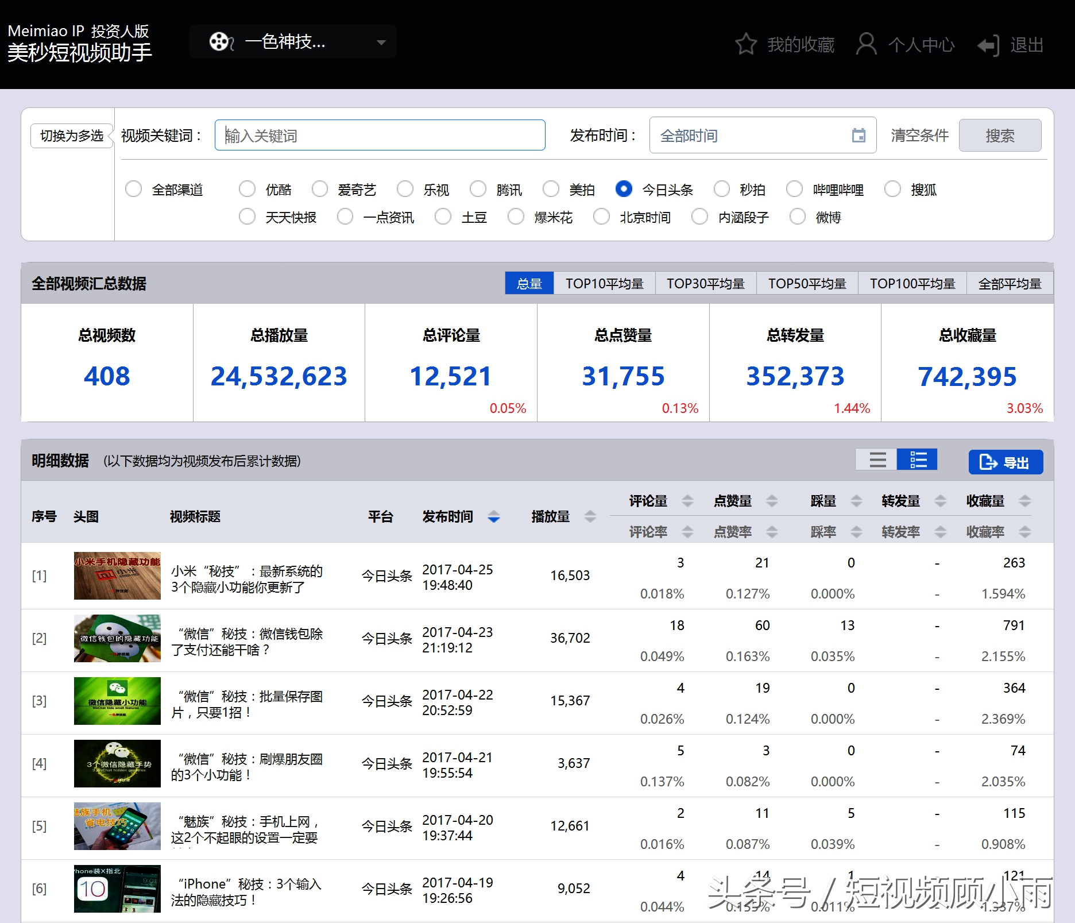Toggle sort order on 发布时间 column
This screenshot has height=923, width=1075.
(x=493, y=516)
